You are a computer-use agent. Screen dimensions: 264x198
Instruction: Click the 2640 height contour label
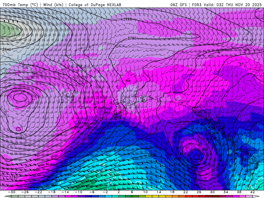pos(7,49)
